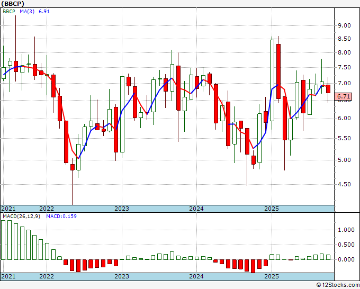This screenshot has width=360, height=289.
Task: Click the first MACD bar of 2021
Action: click(3, 240)
